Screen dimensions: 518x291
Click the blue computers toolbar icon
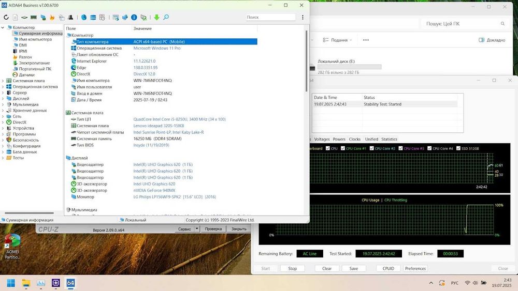tap(43, 17)
